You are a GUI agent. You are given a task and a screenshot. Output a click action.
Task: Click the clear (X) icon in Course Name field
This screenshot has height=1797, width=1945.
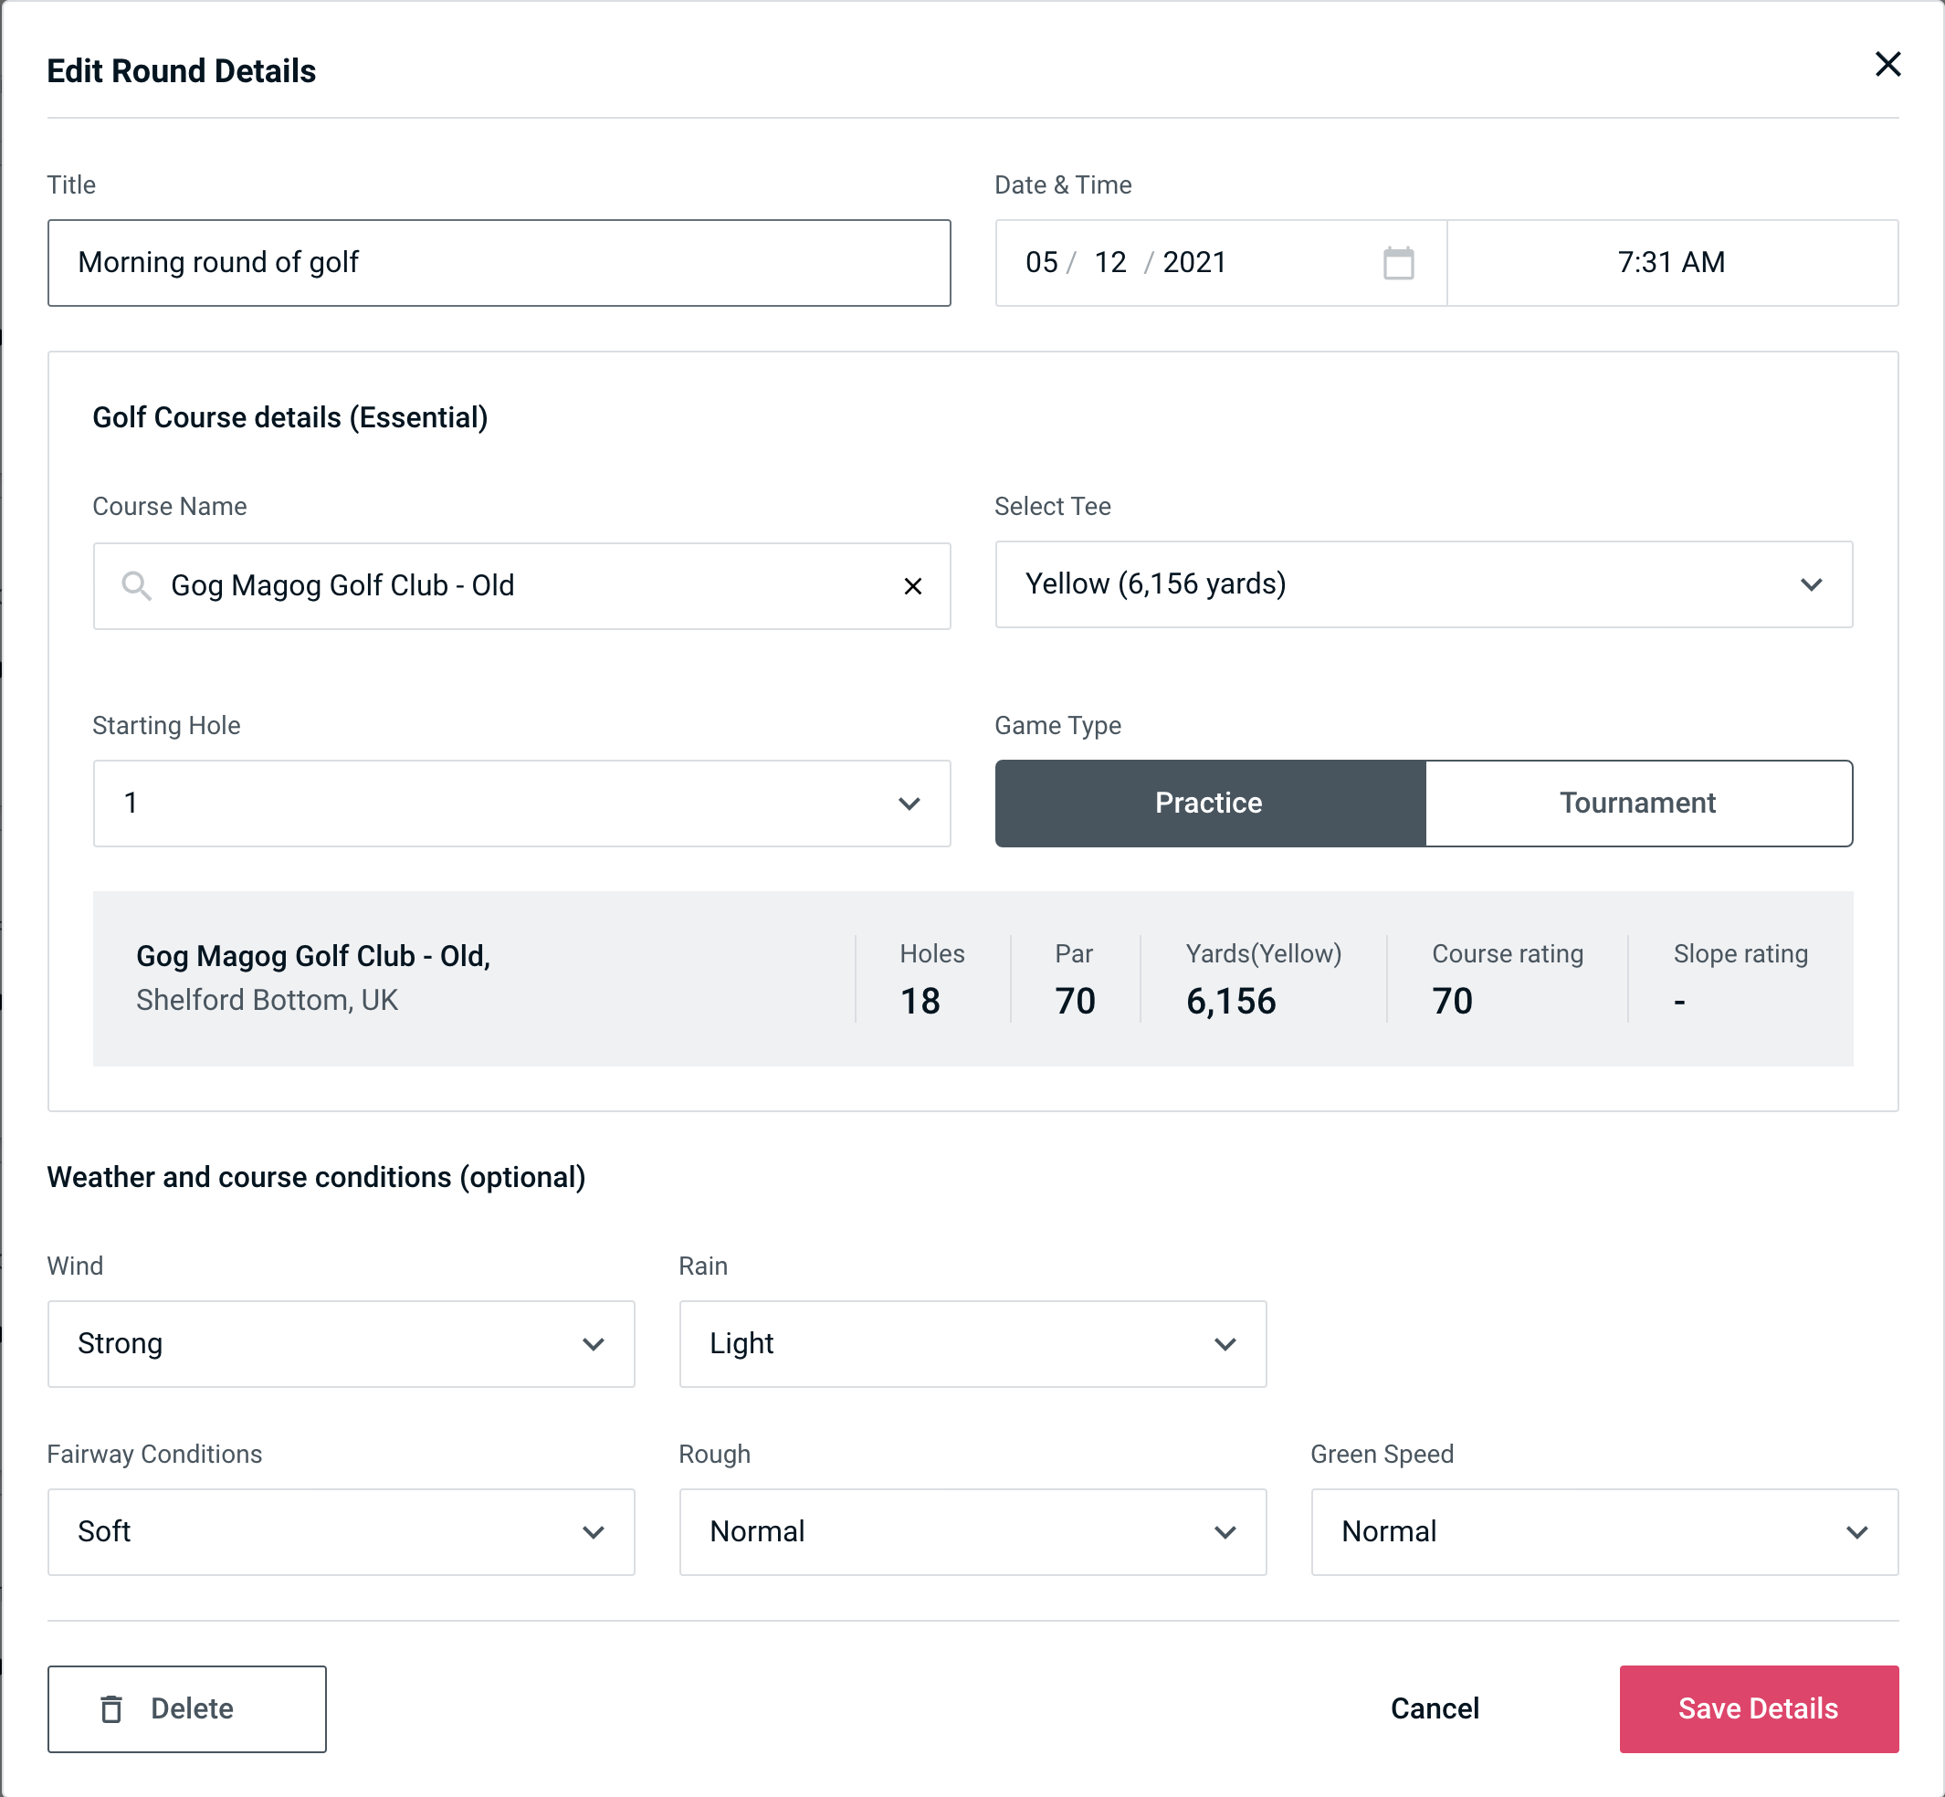[911, 584]
